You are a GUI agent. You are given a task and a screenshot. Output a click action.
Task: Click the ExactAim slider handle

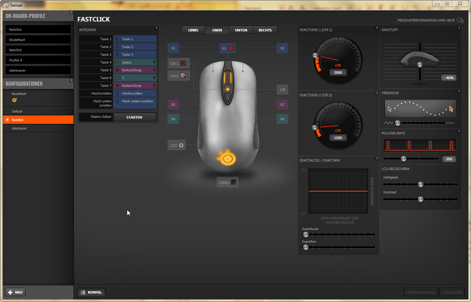(x=306, y=247)
